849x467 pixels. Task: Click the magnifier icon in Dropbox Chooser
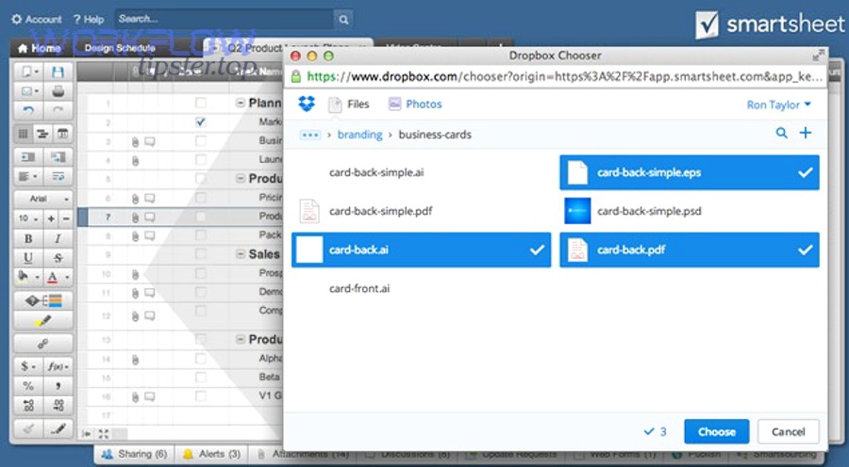(x=781, y=133)
